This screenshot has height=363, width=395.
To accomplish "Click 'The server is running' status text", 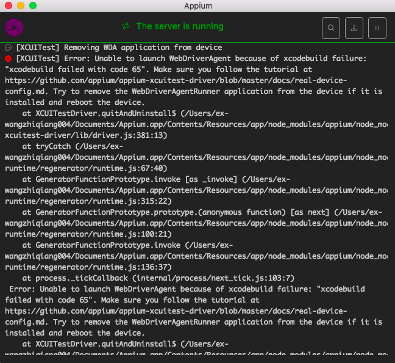I will (180, 26).
